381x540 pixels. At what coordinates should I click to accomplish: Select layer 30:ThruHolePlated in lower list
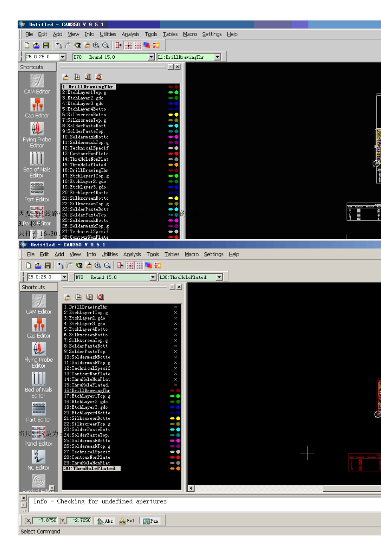[91, 468]
